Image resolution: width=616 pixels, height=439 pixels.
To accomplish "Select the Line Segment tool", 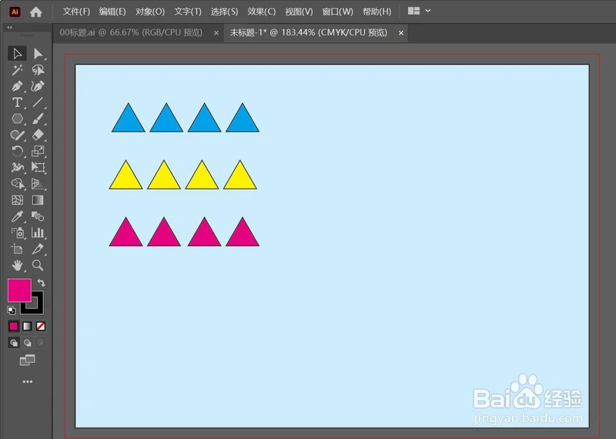I will (38, 102).
